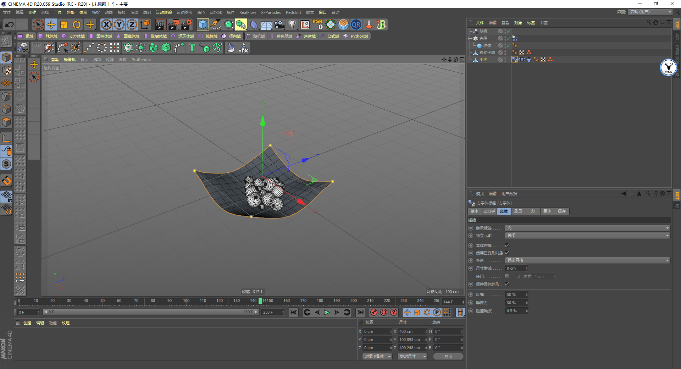Screen dimensions: 681x369
Task: Switch to the 动力学 tab
Action: tap(489, 211)
